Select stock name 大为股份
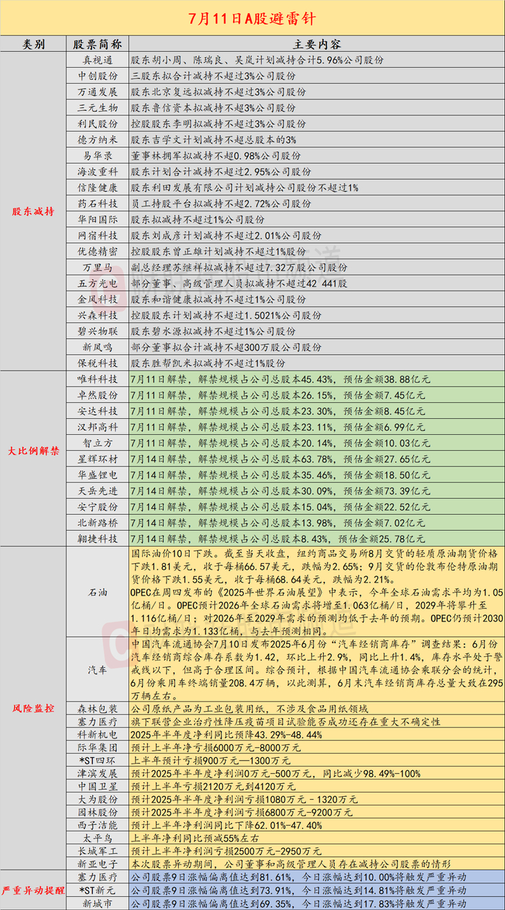 tap(97, 798)
